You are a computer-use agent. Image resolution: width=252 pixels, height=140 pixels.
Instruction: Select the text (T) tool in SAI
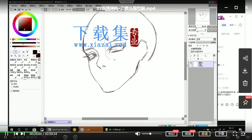[27, 52]
